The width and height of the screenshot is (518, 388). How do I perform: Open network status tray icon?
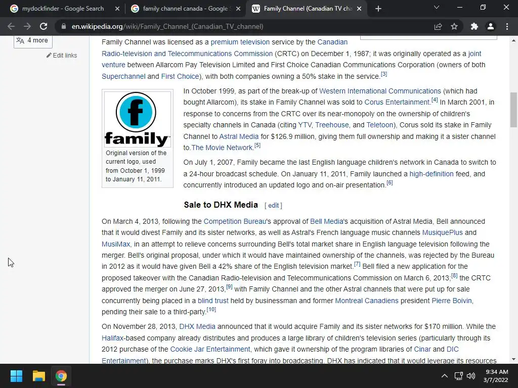tap(458, 376)
